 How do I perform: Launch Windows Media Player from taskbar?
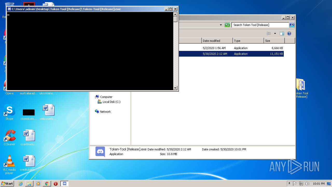point(38,184)
